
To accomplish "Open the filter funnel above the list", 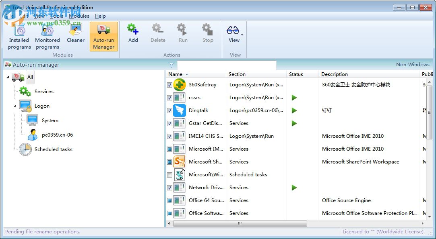I will pyautogui.click(x=172, y=65).
